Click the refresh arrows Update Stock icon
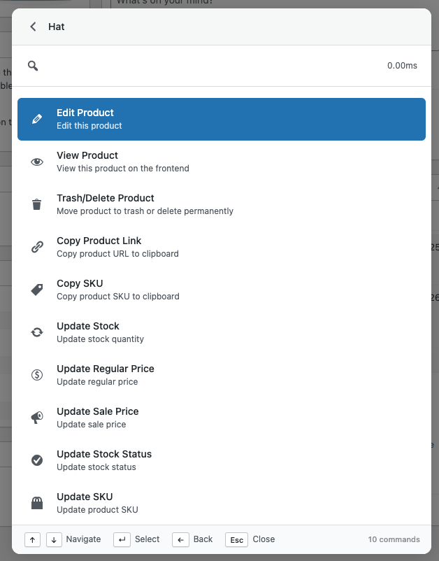Screen dimensions: 439x561 [x=37, y=332]
